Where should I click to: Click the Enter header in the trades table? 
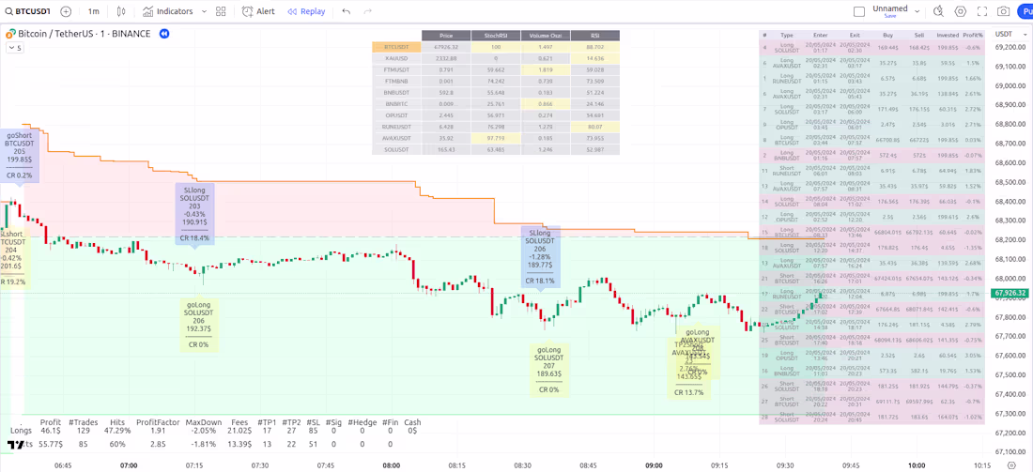tap(821, 35)
